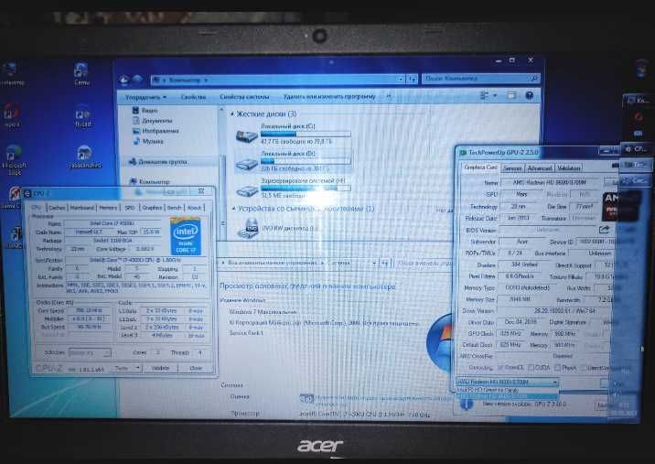Click the Explorer back arrow button

[x=123, y=81]
